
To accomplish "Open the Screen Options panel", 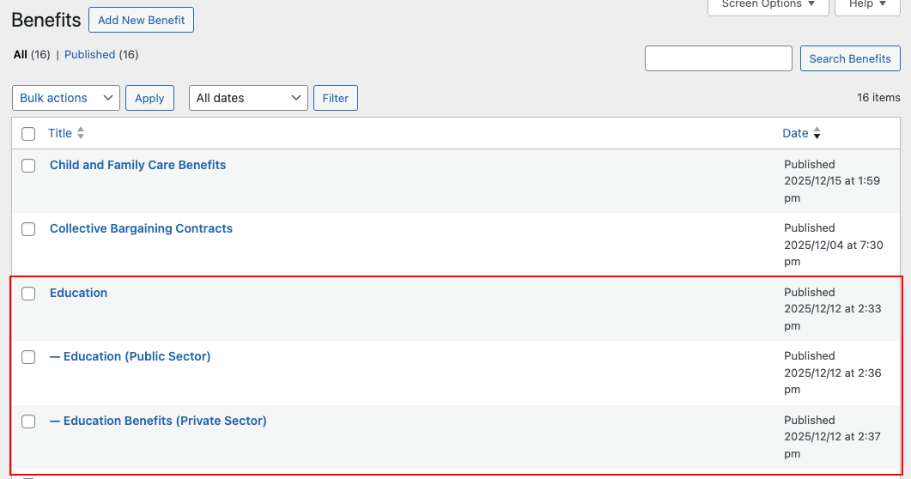I will point(768,5).
